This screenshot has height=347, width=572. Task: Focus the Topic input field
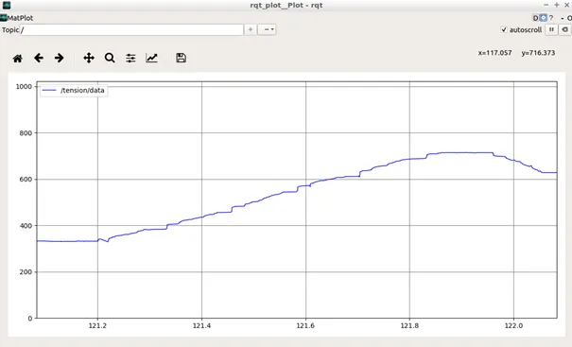131,29
